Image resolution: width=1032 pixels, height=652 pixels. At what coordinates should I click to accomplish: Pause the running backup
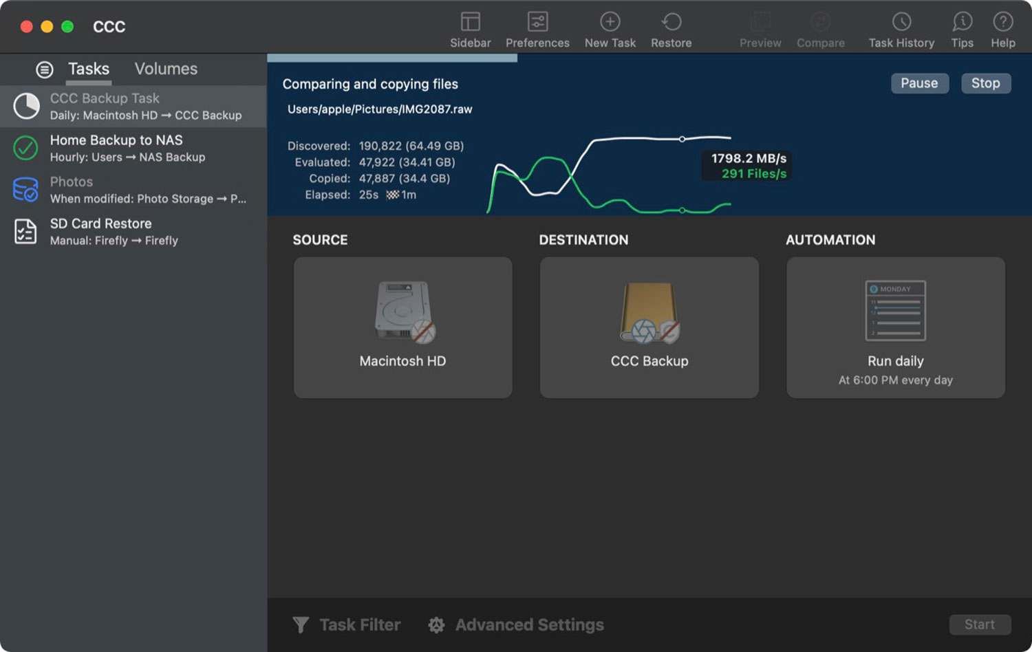[919, 83]
